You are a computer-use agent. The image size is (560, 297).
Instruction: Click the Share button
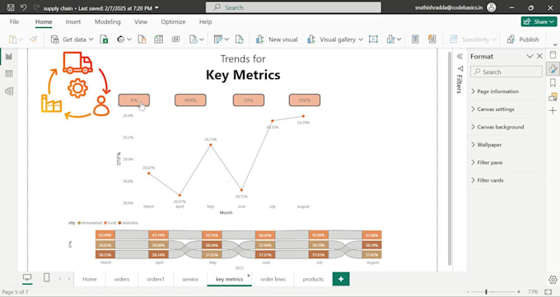[x=539, y=21]
